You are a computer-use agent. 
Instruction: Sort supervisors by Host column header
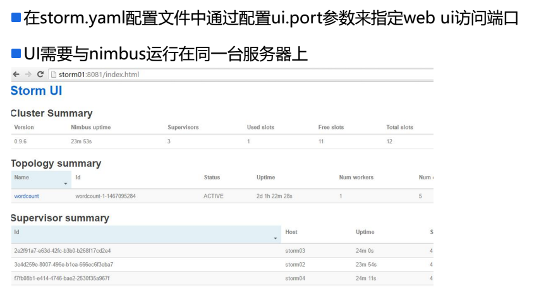pyautogui.click(x=291, y=232)
